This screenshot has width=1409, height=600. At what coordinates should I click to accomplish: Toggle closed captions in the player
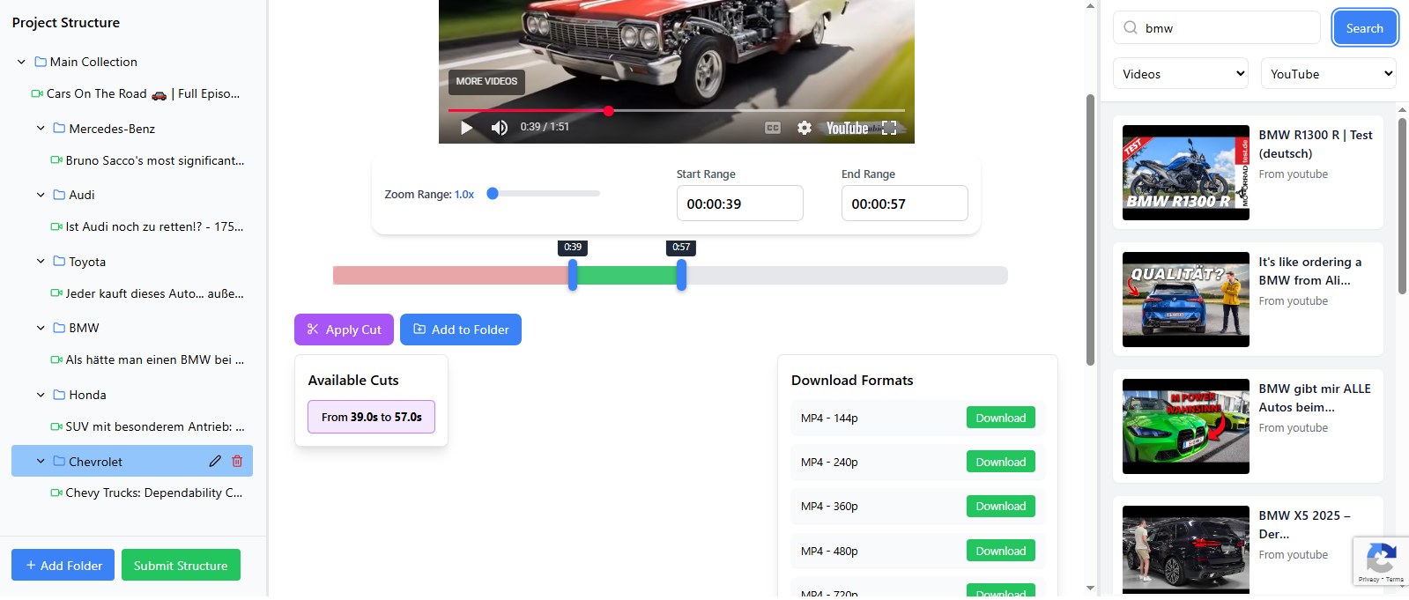coord(773,128)
